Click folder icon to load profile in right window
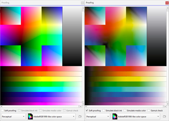Screen dimensions: 169x121 [164, 117]
